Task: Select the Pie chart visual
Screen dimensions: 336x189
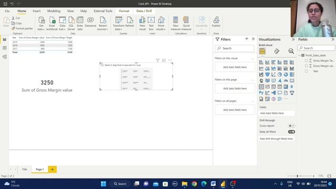Action: coord(280,75)
